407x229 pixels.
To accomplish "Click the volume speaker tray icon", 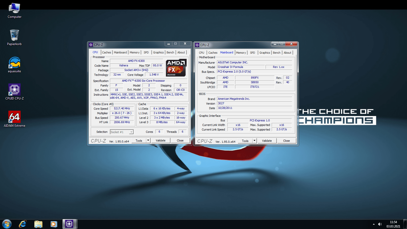I will (x=380, y=224).
